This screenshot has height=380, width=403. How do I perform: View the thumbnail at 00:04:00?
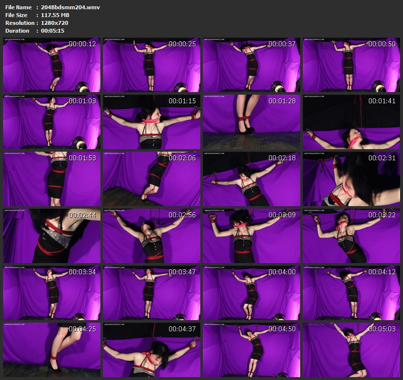(251, 293)
